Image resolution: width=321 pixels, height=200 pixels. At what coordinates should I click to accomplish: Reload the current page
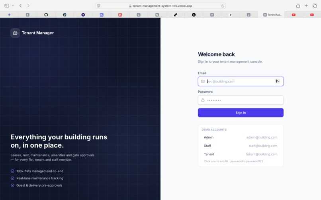coord(223,6)
